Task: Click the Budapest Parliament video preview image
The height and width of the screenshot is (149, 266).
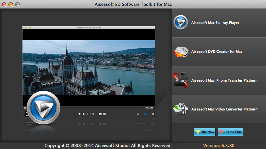Action: pos(89,68)
